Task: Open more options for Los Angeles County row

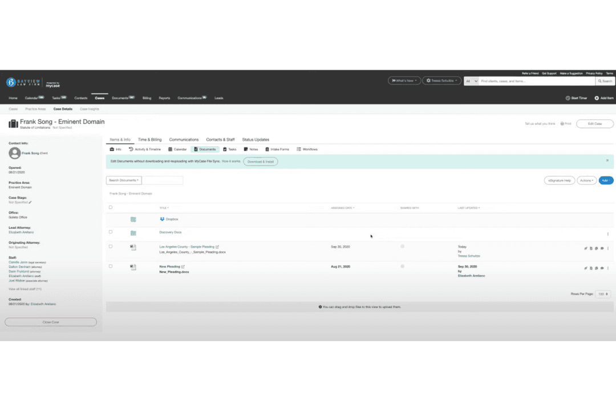Action: click(x=608, y=248)
